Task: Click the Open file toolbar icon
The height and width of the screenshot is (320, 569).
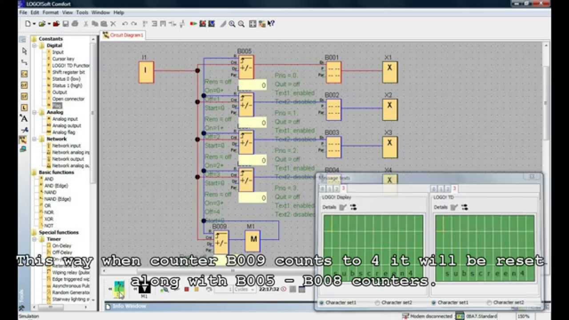Action: tap(42, 24)
